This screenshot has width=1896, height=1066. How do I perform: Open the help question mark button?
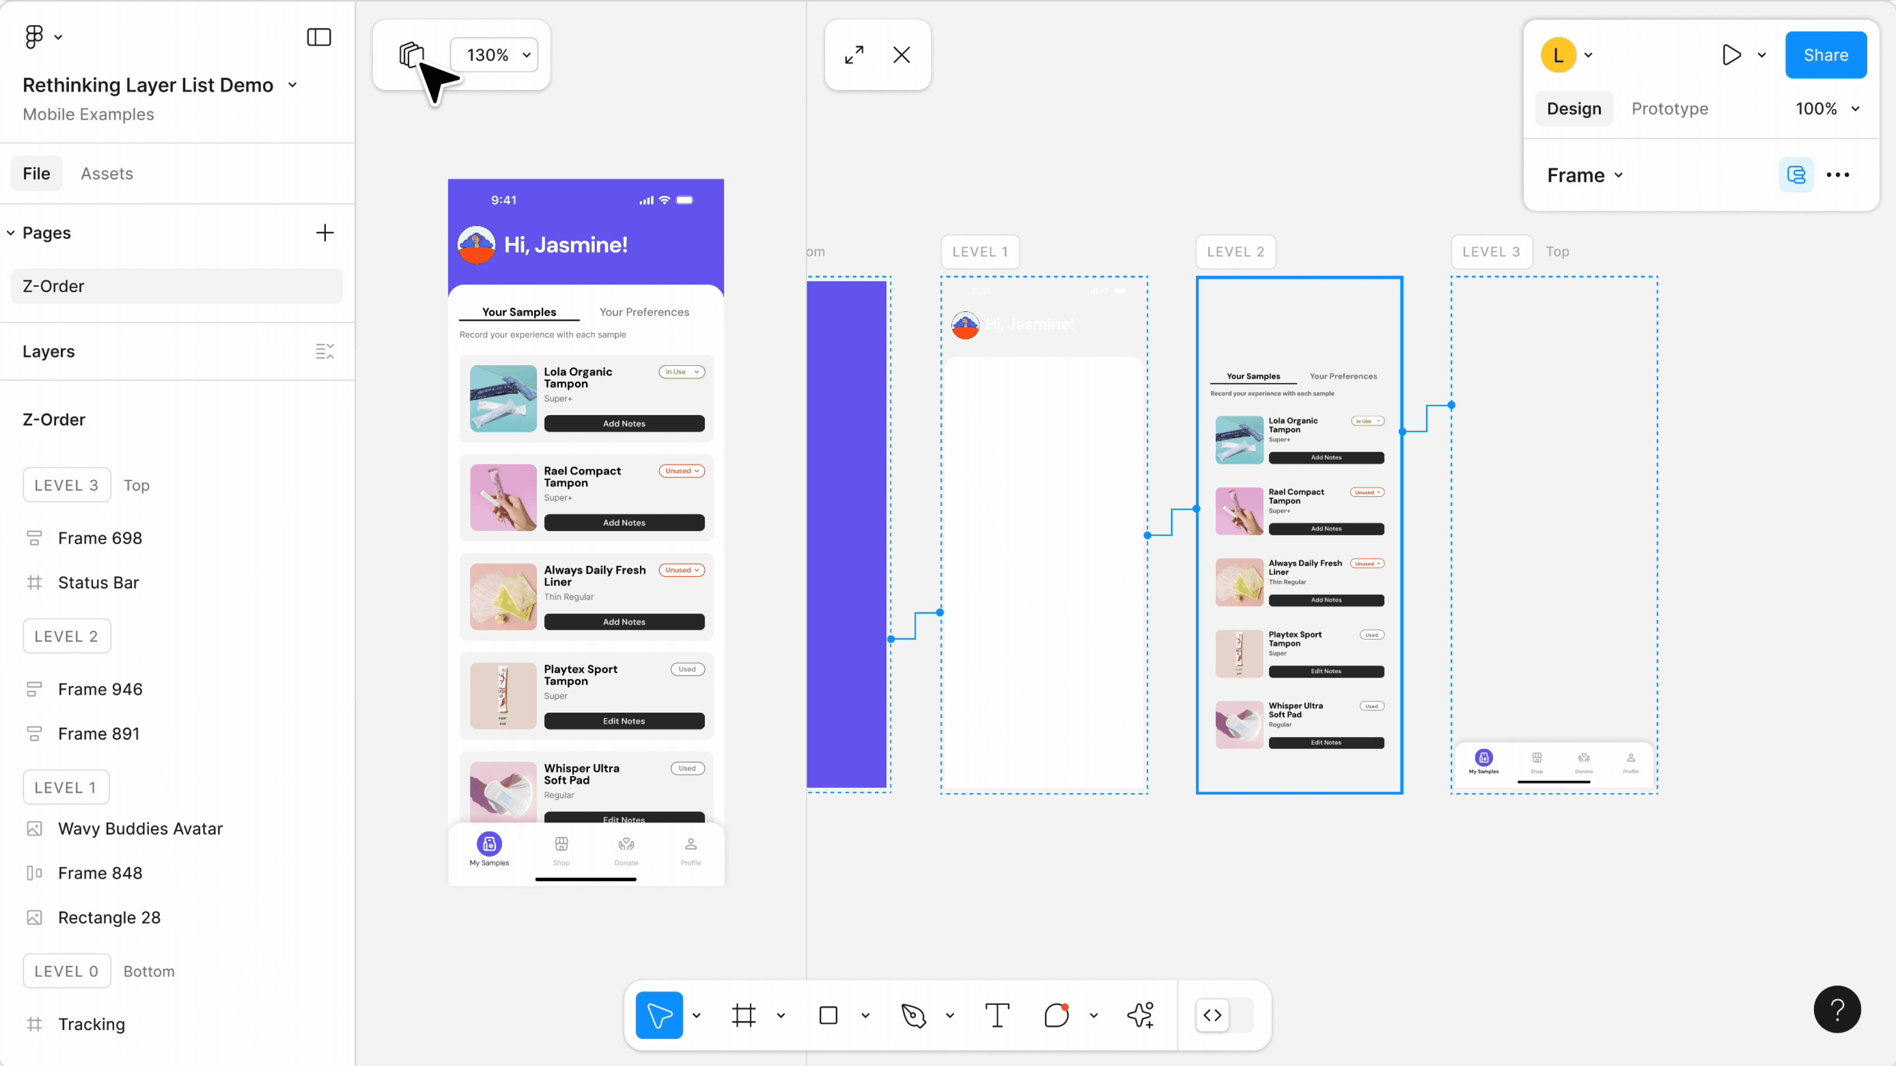coord(1836,1009)
